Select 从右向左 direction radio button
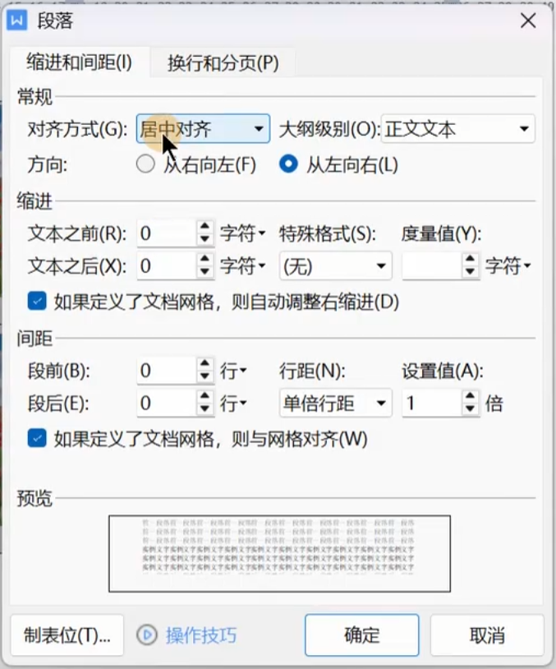556x669 pixels. pos(145,164)
